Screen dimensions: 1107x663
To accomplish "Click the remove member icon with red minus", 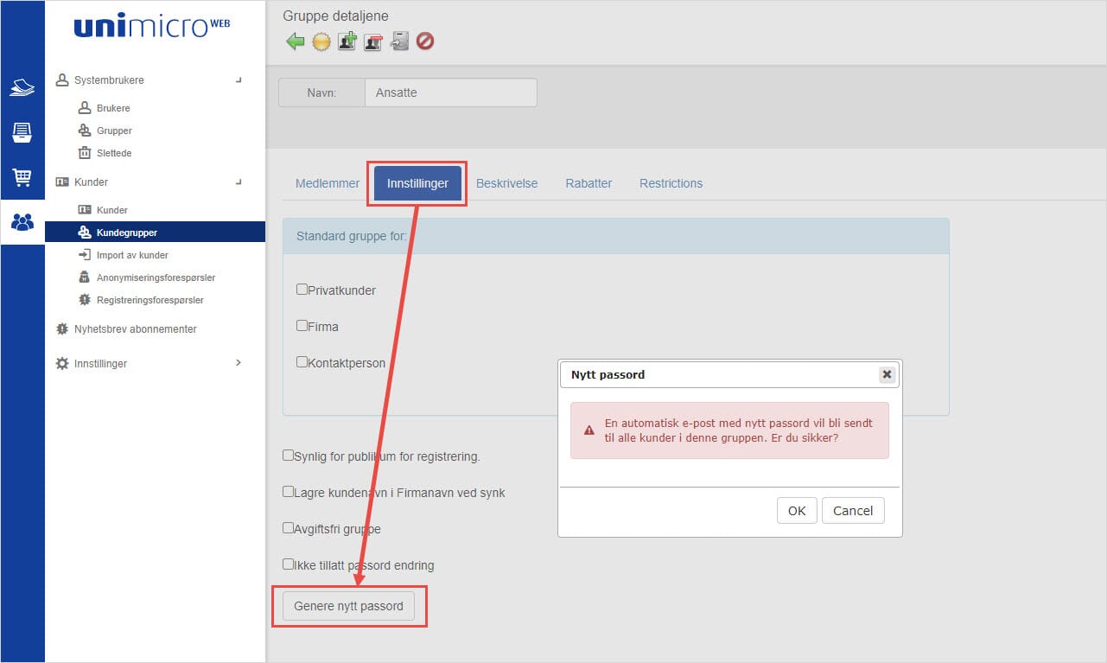I will pyautogui.click(x=373, y=41).
